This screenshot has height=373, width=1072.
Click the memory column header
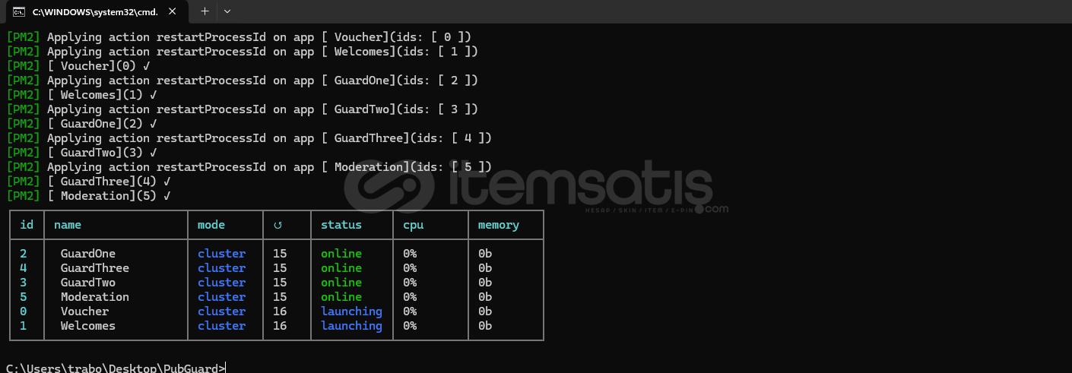coord(499,225)
